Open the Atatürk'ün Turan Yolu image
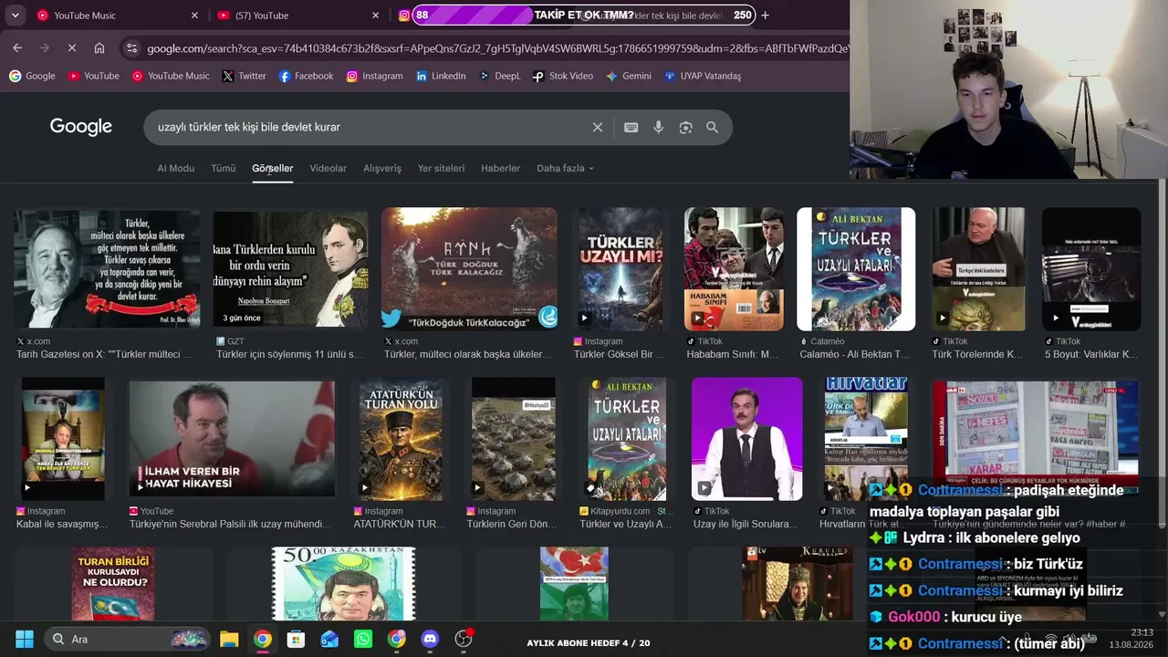The image size is (1168, 657). [401, 439]
